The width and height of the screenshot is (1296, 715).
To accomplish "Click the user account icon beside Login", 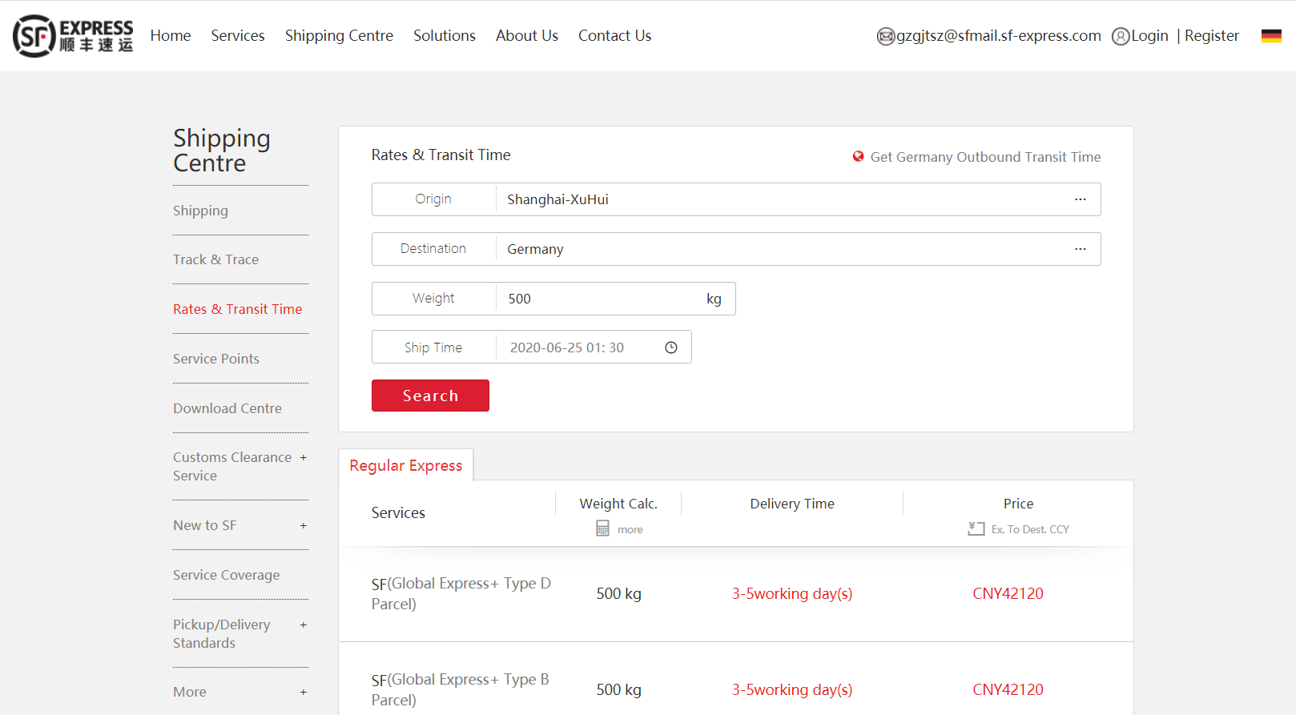I will pyautogui.click(x=1121, y=36).
